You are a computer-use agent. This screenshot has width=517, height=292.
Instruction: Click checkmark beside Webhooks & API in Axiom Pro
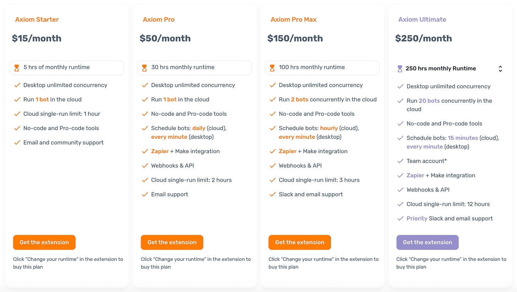tap(145, 165)
